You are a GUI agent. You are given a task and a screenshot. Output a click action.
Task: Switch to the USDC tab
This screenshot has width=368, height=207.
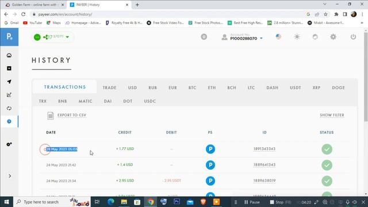[149, 101]
